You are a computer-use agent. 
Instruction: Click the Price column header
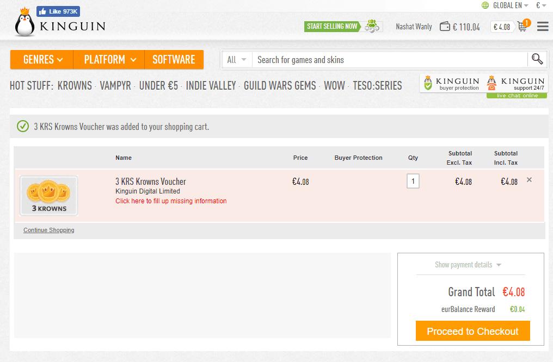coord(300,158)
